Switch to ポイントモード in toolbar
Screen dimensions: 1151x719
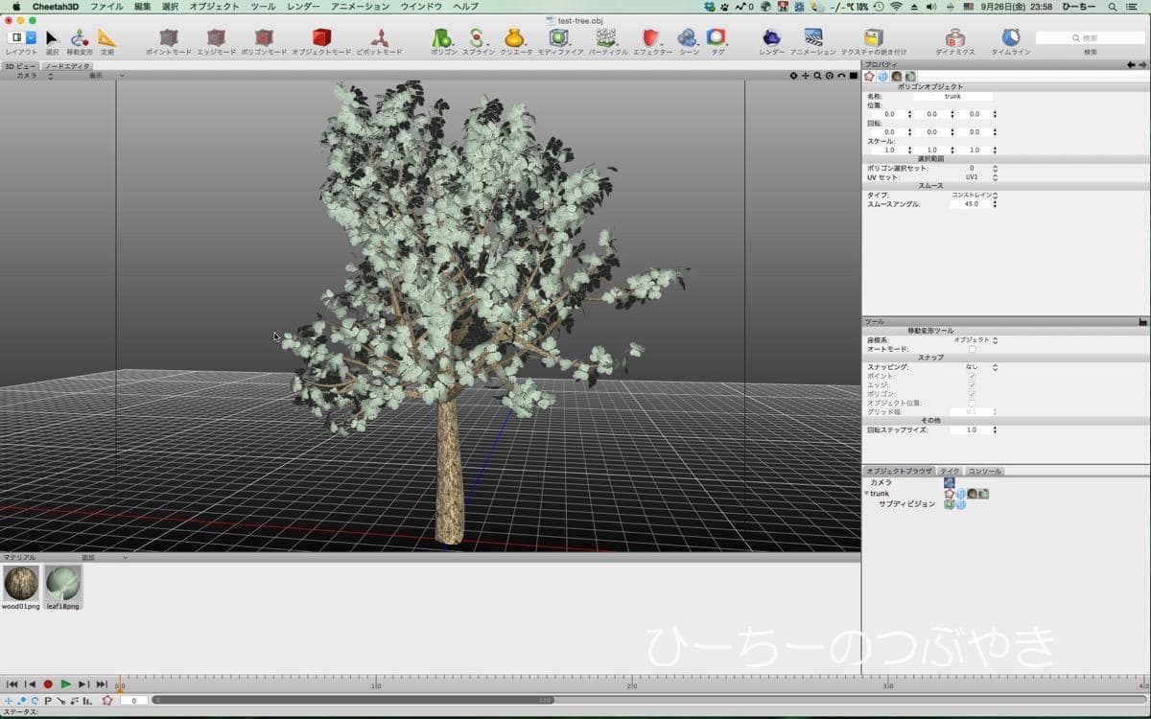pos(169,38)
